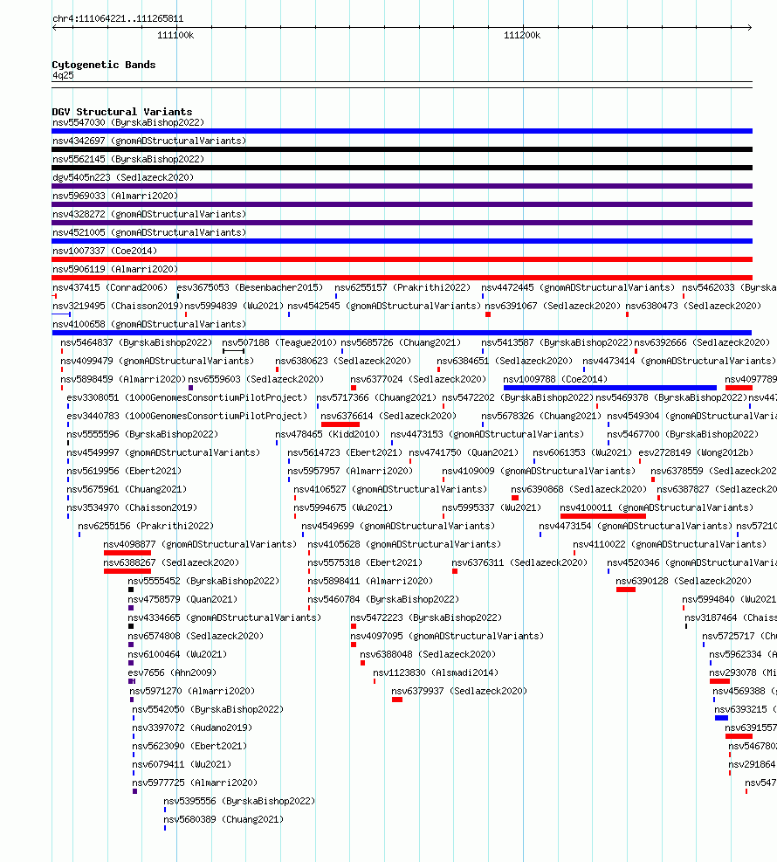This screenshot has height=862, width=777.
Task: Click esv3308051 (1000GenomesConsortiumPilotProject) label
Action: pyautogui.click(x=187, y=397)
